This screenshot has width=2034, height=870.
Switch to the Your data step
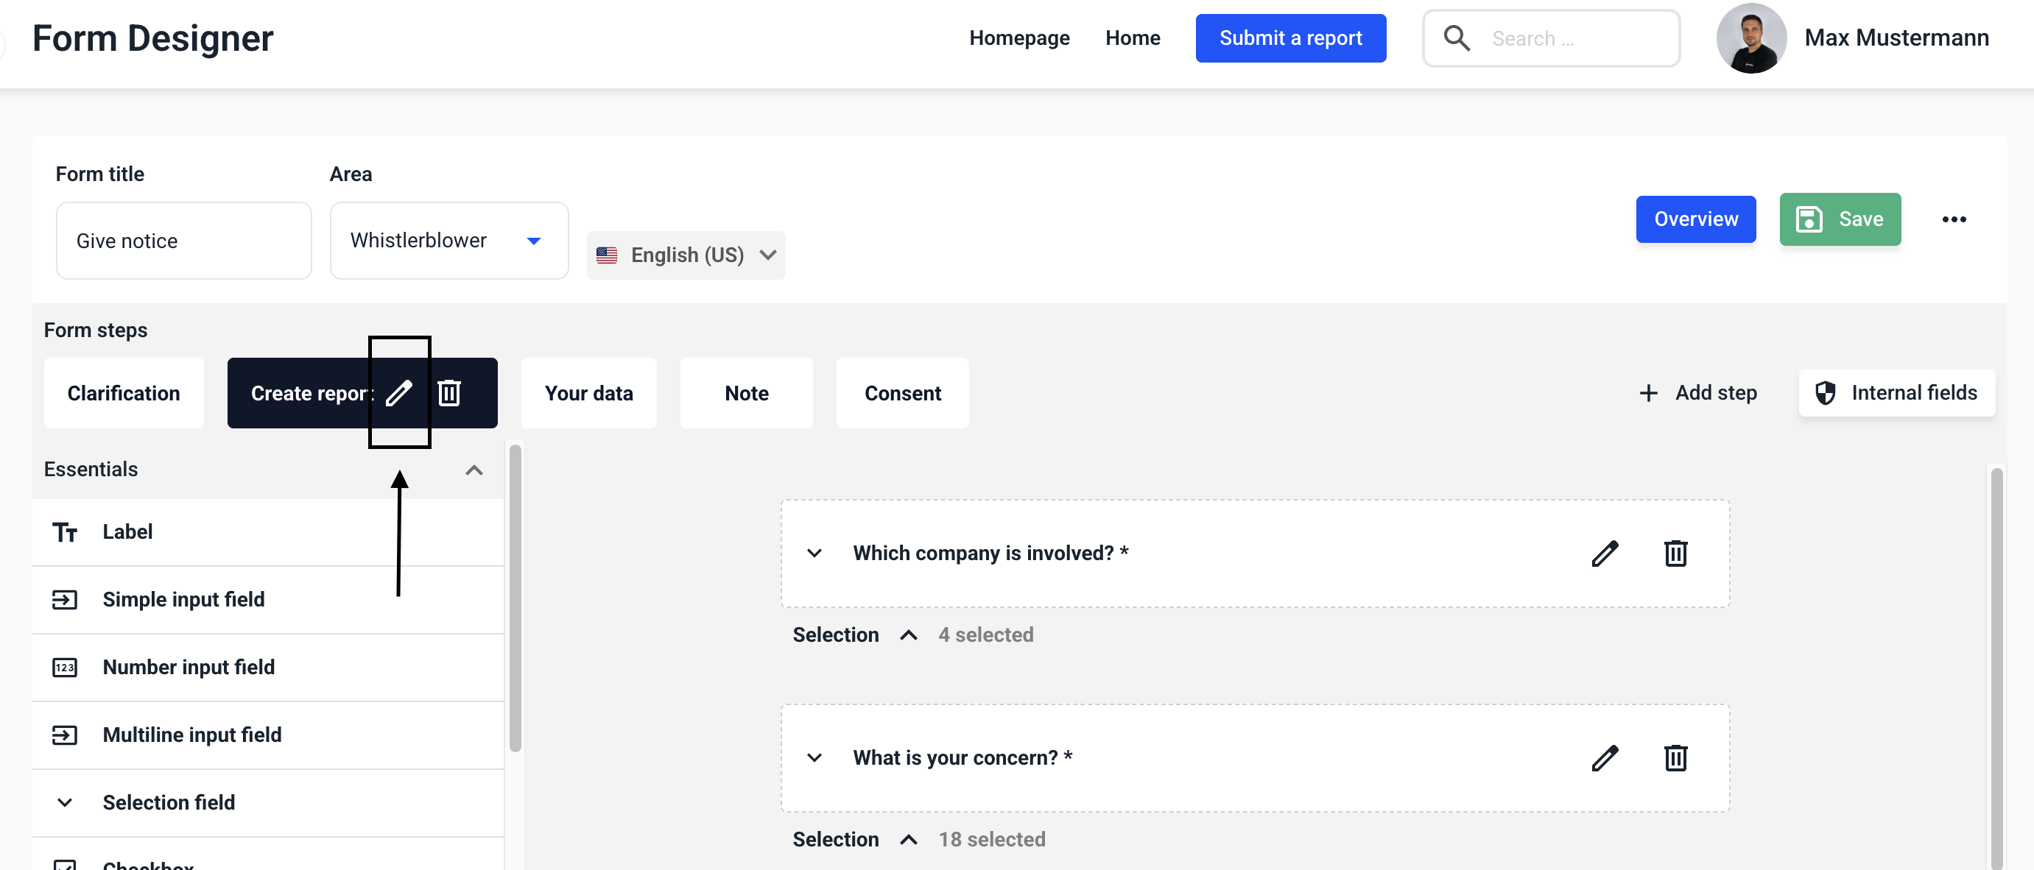588,393
